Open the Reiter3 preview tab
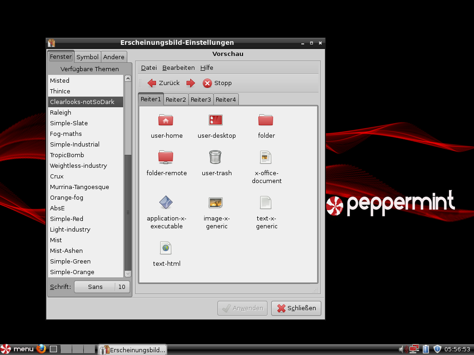Viewport: 474px width, 355px height. [x=200, y=99]
